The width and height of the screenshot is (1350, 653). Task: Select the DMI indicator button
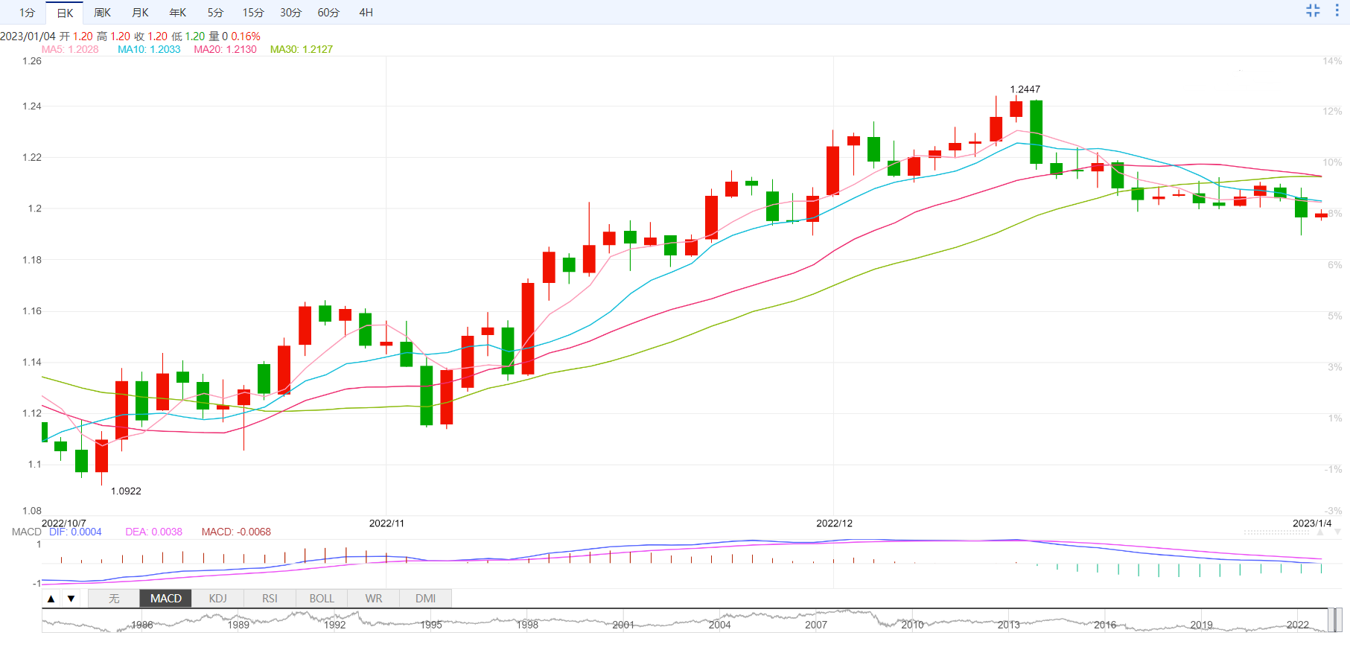(425, 599)
